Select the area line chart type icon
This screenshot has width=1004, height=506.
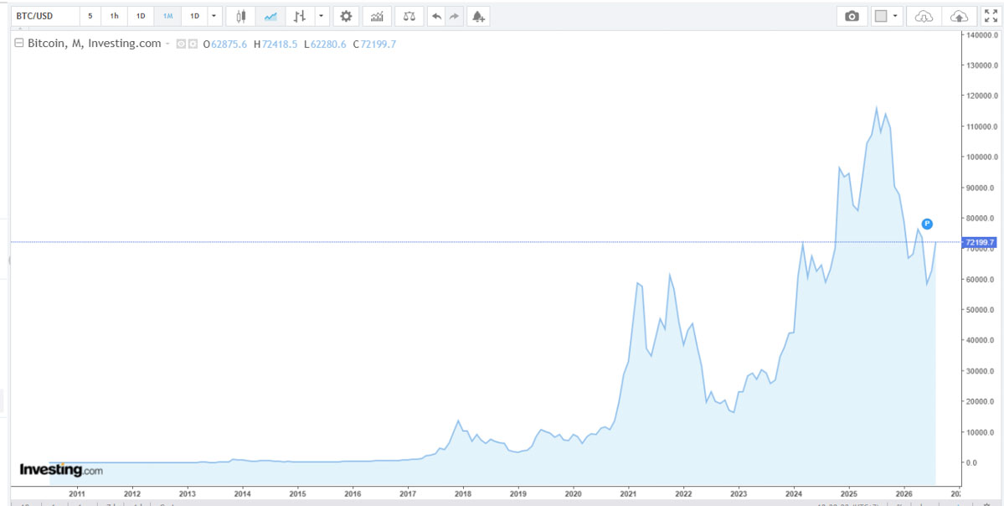[270, 16]
